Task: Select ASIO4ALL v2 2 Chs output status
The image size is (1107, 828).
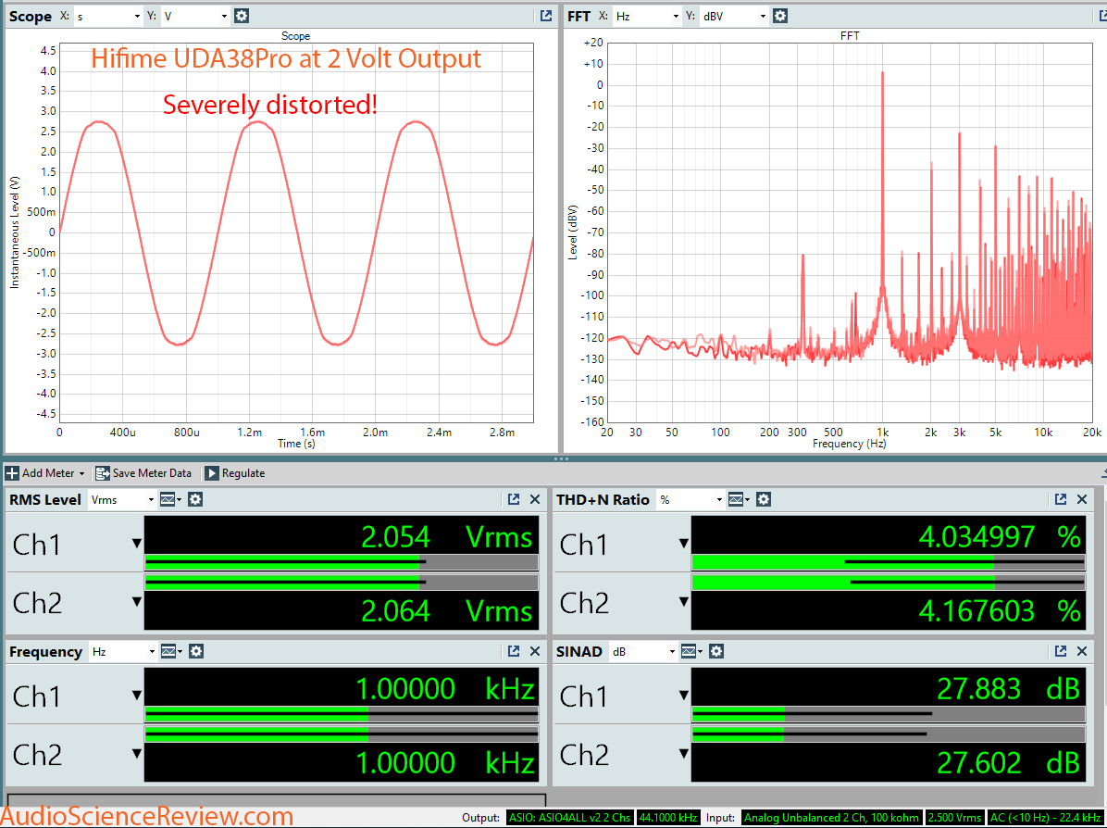Action: (569, 818)
